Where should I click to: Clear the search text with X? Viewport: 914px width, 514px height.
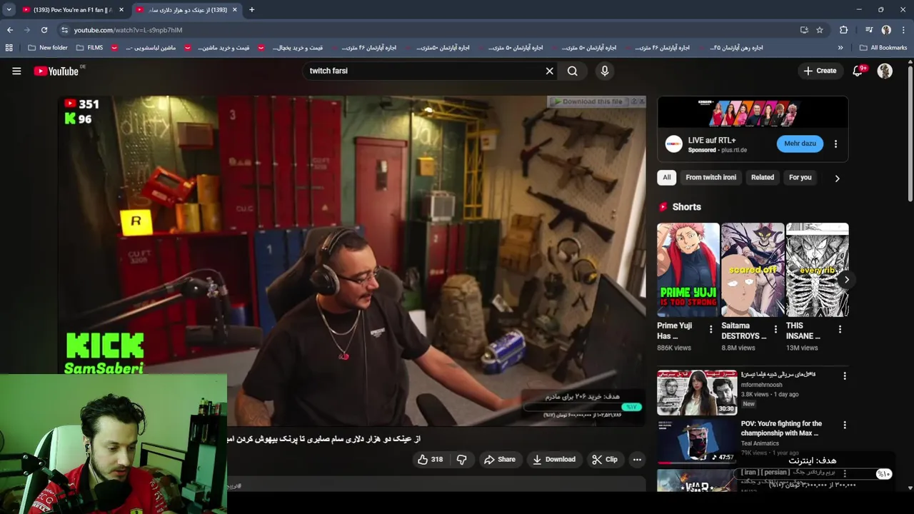(x=549, y=71)
